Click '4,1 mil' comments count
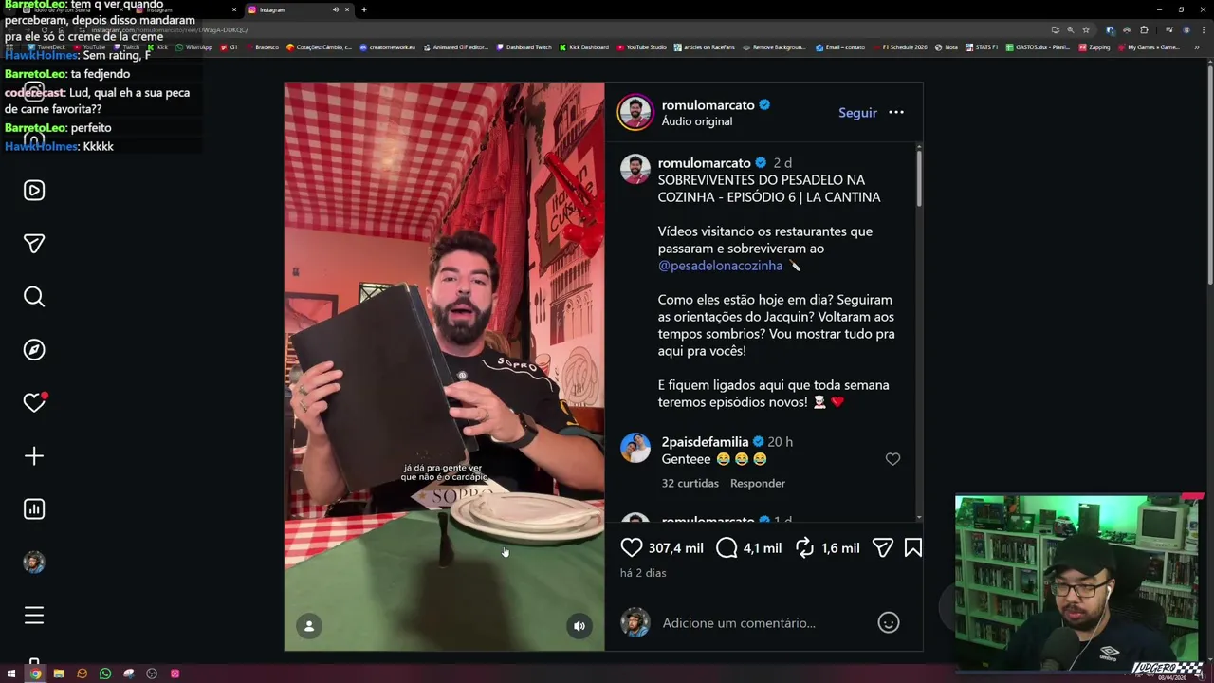The height and width of the screenshot is (683, 1214). click(x=763, y=548)
